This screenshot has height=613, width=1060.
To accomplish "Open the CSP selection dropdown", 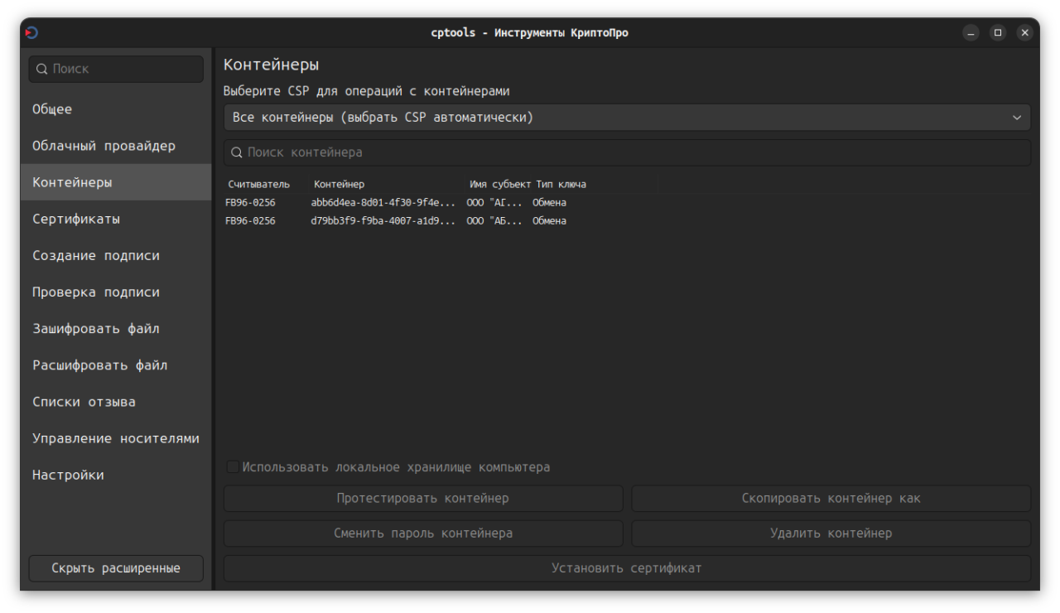I will click(x=627, y=118).
